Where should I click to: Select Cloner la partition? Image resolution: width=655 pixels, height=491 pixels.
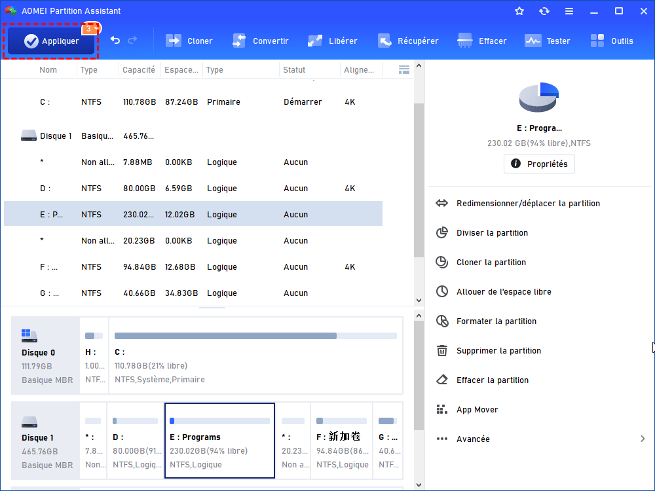[491, 263]
